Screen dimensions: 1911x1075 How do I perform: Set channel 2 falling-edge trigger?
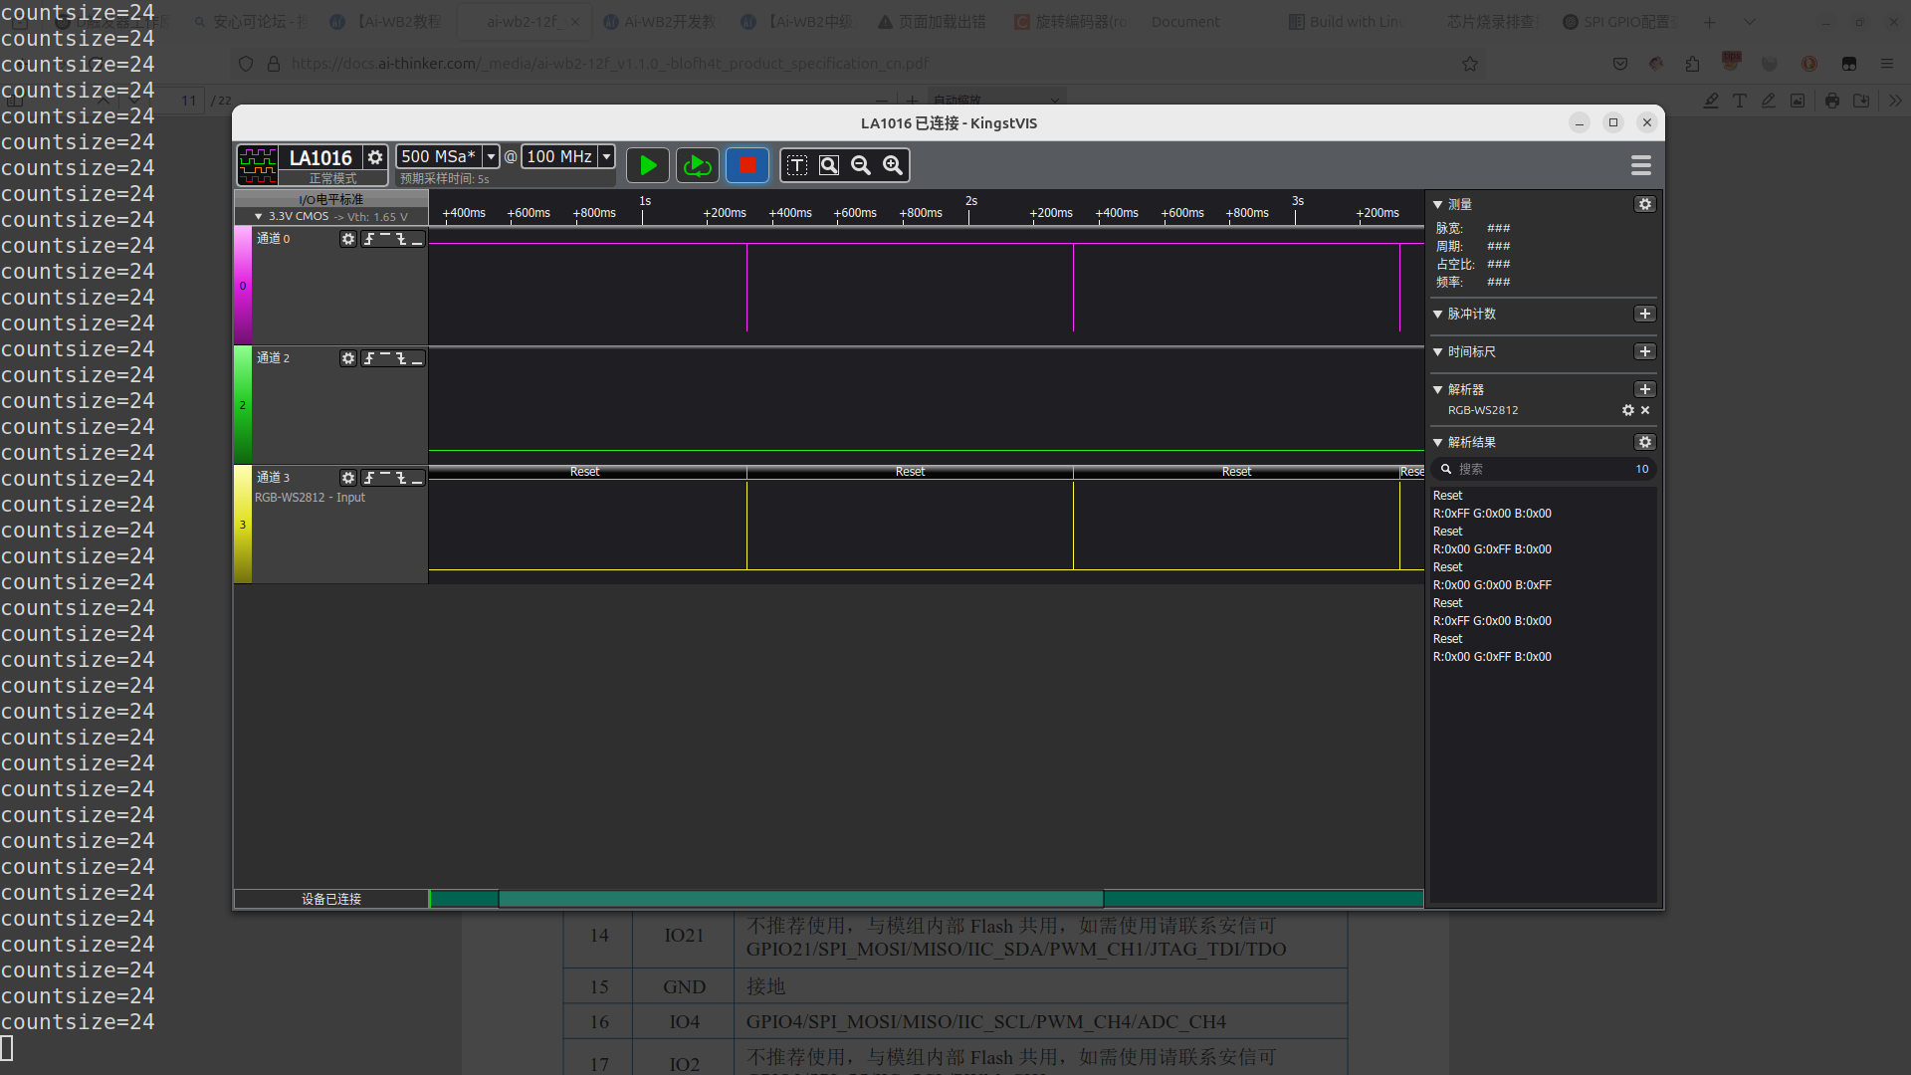click(x=401, y=358)
